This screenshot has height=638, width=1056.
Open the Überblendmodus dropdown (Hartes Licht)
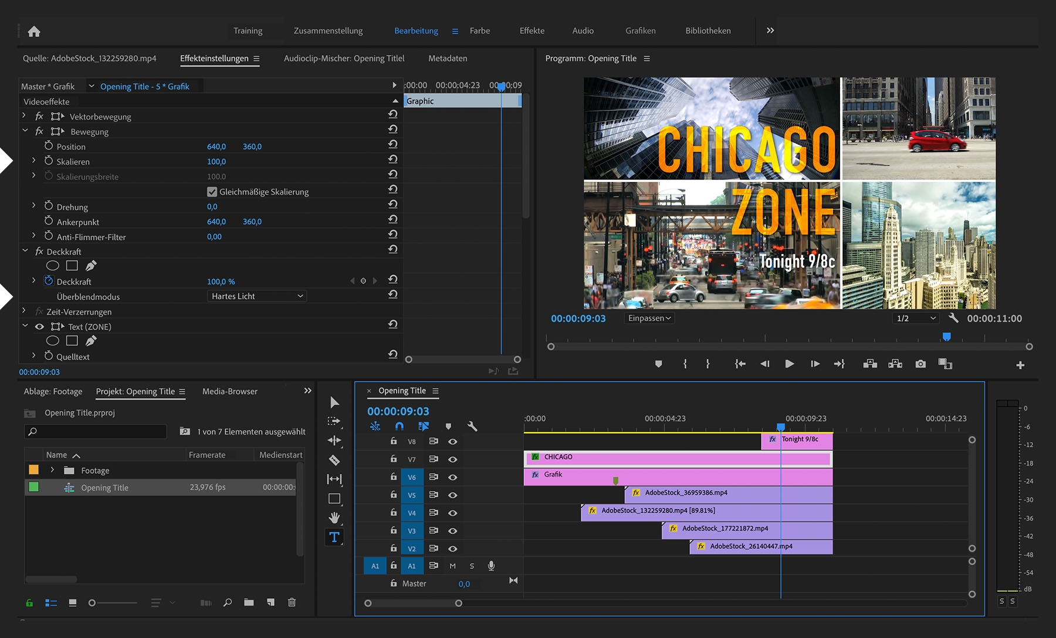coord(257,296)
